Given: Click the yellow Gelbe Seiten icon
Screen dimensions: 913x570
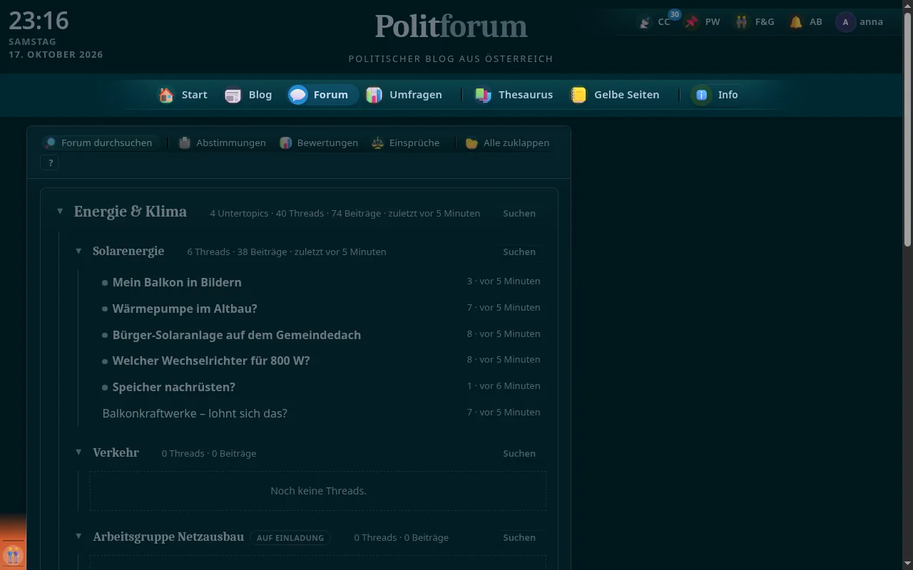Looking at the screenshot, I should 578,95.
